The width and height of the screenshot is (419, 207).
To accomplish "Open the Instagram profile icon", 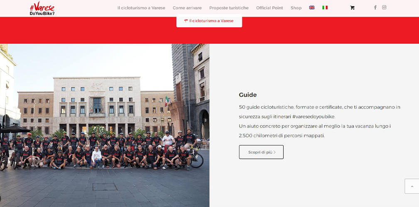I will point(384,7).
